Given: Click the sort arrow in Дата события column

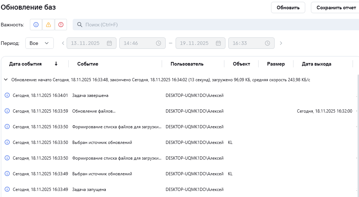Looking at the screenshot, I should coord(56,64).
